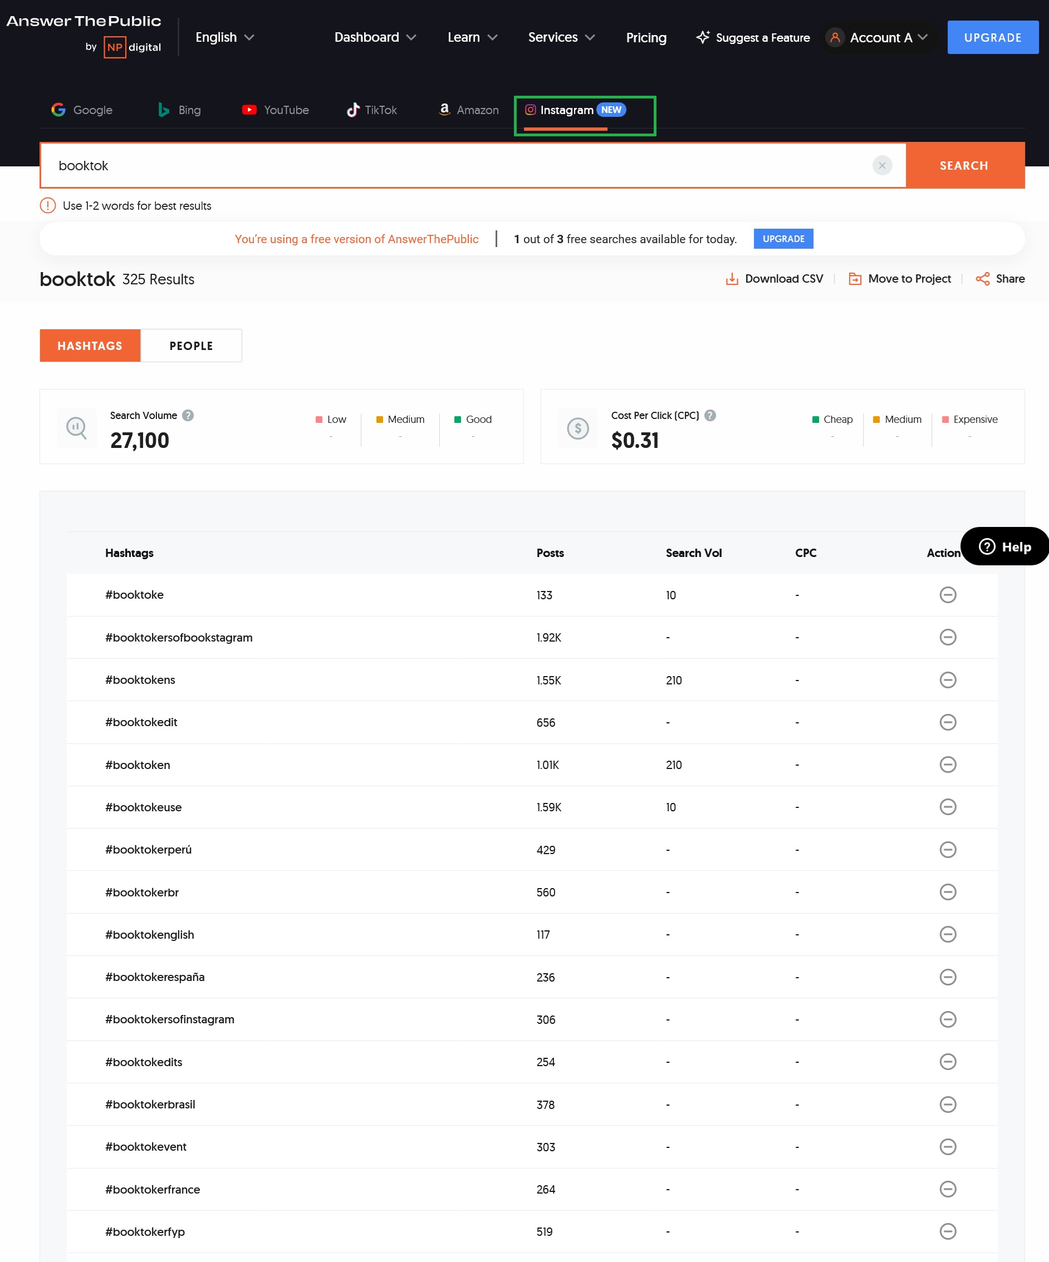
Task: Click #booktokersofbookstagram hashtag text
Action: 179,637
